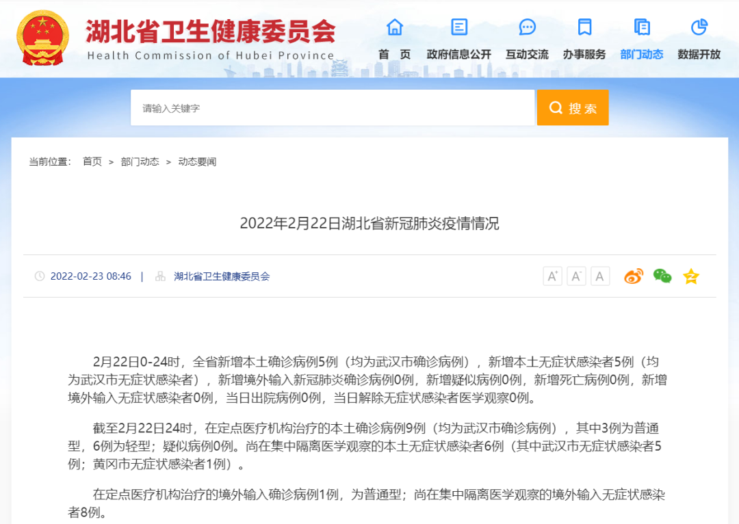Reset font size with plain A button

tap(600, 276)
